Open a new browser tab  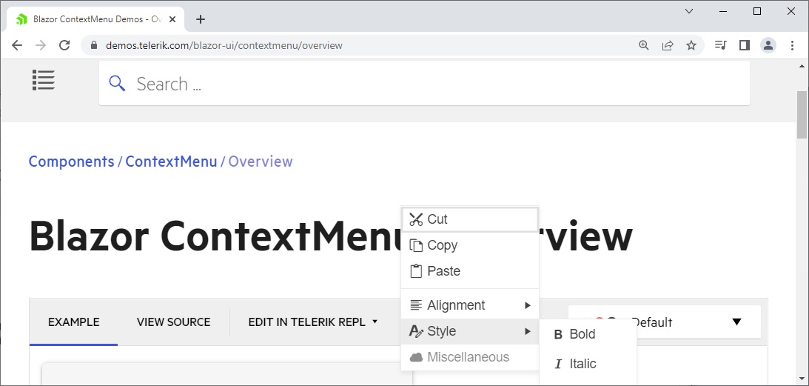pos(201,19)
